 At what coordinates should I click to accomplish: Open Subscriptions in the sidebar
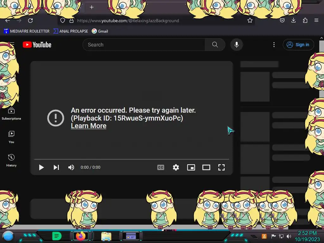11,114
